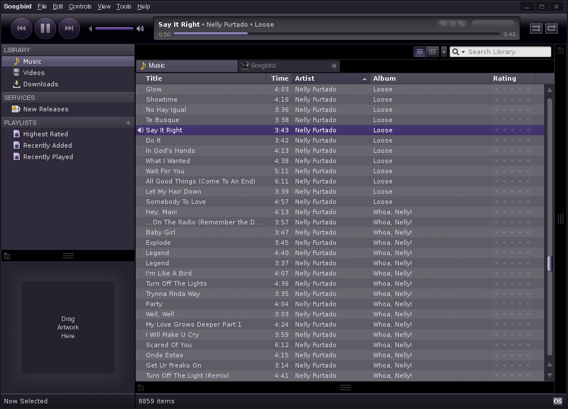
Task: Add a new playlist with plus icon
Action: click(128, 123)
